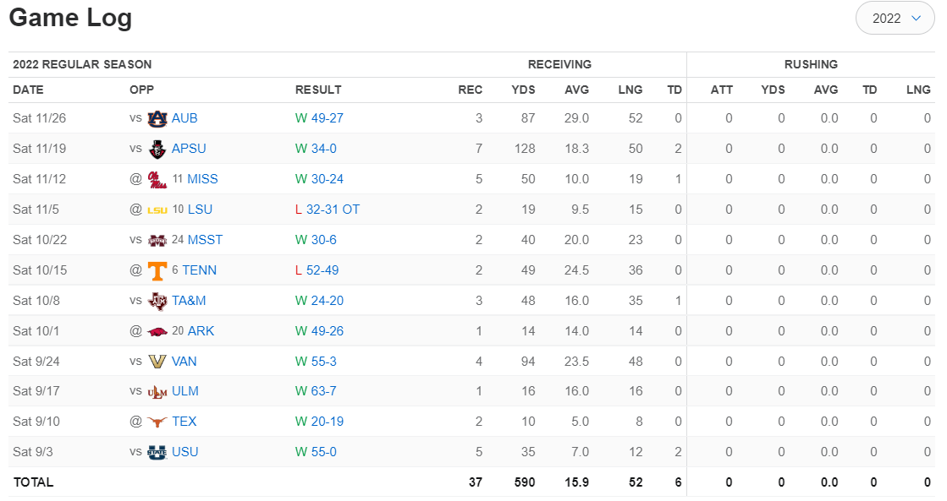
Task: Open the W 20-19 Texas result
Action: [x=319, y=422]
